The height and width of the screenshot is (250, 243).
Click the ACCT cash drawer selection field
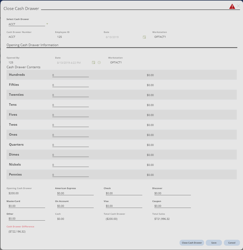(27, 24)
